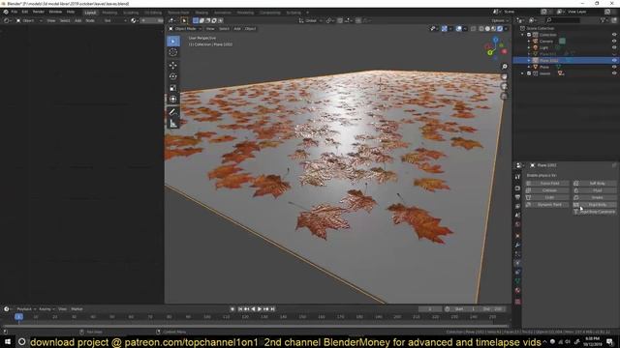Enable Rigid Body Constraint physics
This screenshot has width=620, height=348.
[595, 212]
